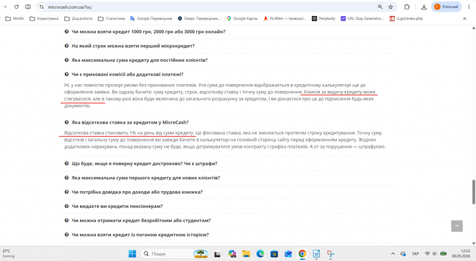Click the forward navigation arrow
This screenshot has height=261, width=476.
(x=5, y=7)
